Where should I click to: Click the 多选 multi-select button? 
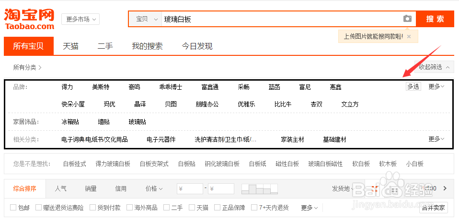click(413, 86)
